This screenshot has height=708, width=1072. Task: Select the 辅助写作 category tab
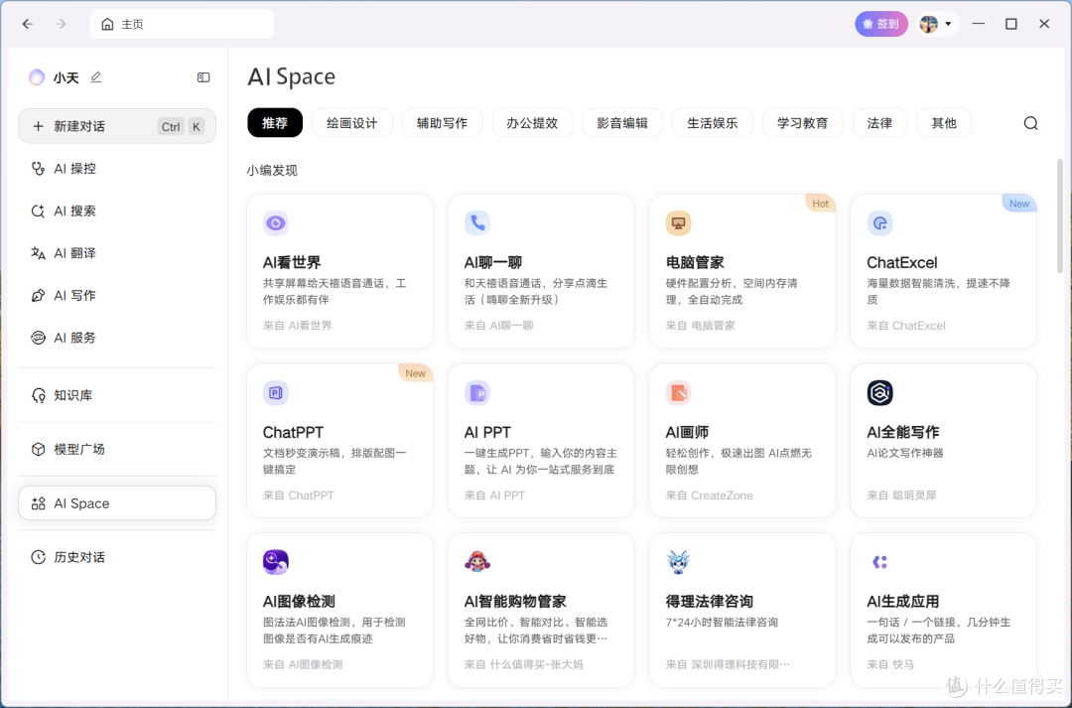pyautogui.click(x=443, y=123)
